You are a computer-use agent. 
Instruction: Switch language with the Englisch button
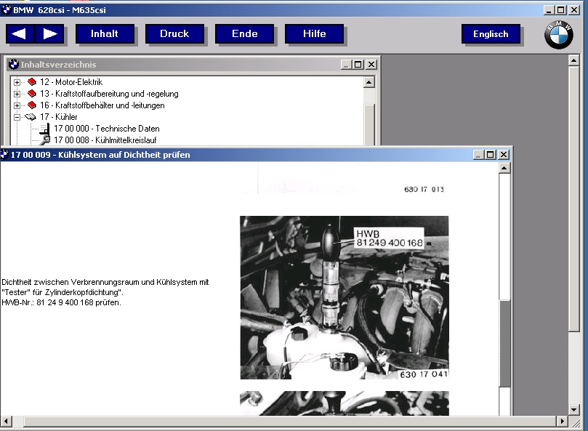click(491, 34)
